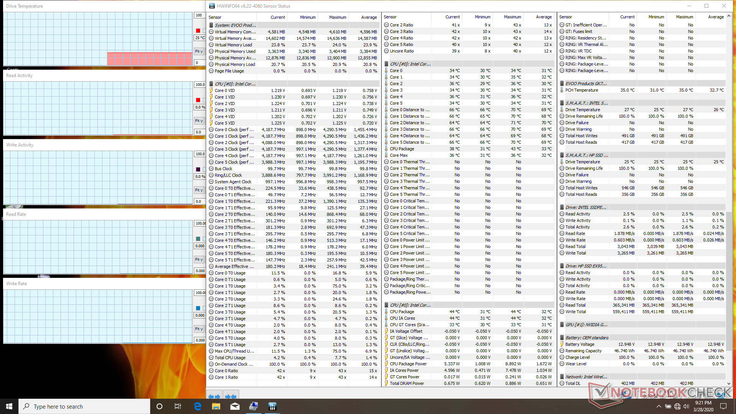
Task: Click the Sensor column header in the right panel
Action: tap(566, 17)
